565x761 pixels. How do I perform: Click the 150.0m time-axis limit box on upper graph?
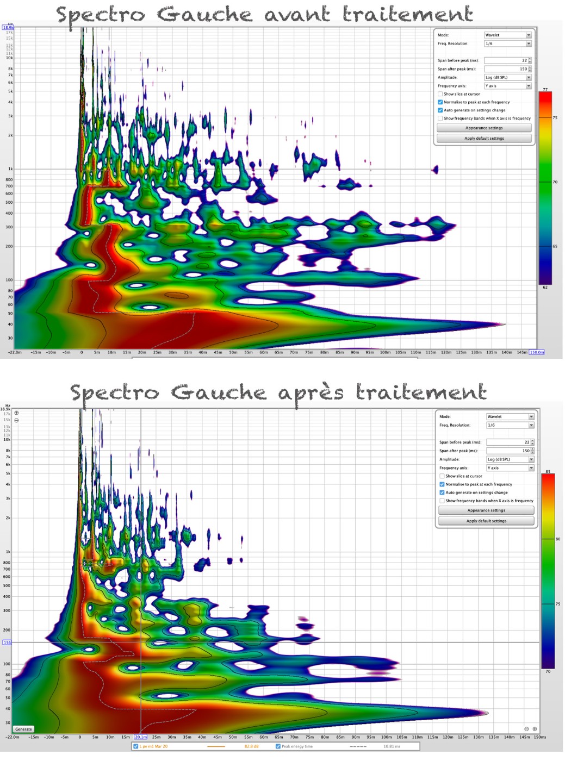tap(537, 352)
